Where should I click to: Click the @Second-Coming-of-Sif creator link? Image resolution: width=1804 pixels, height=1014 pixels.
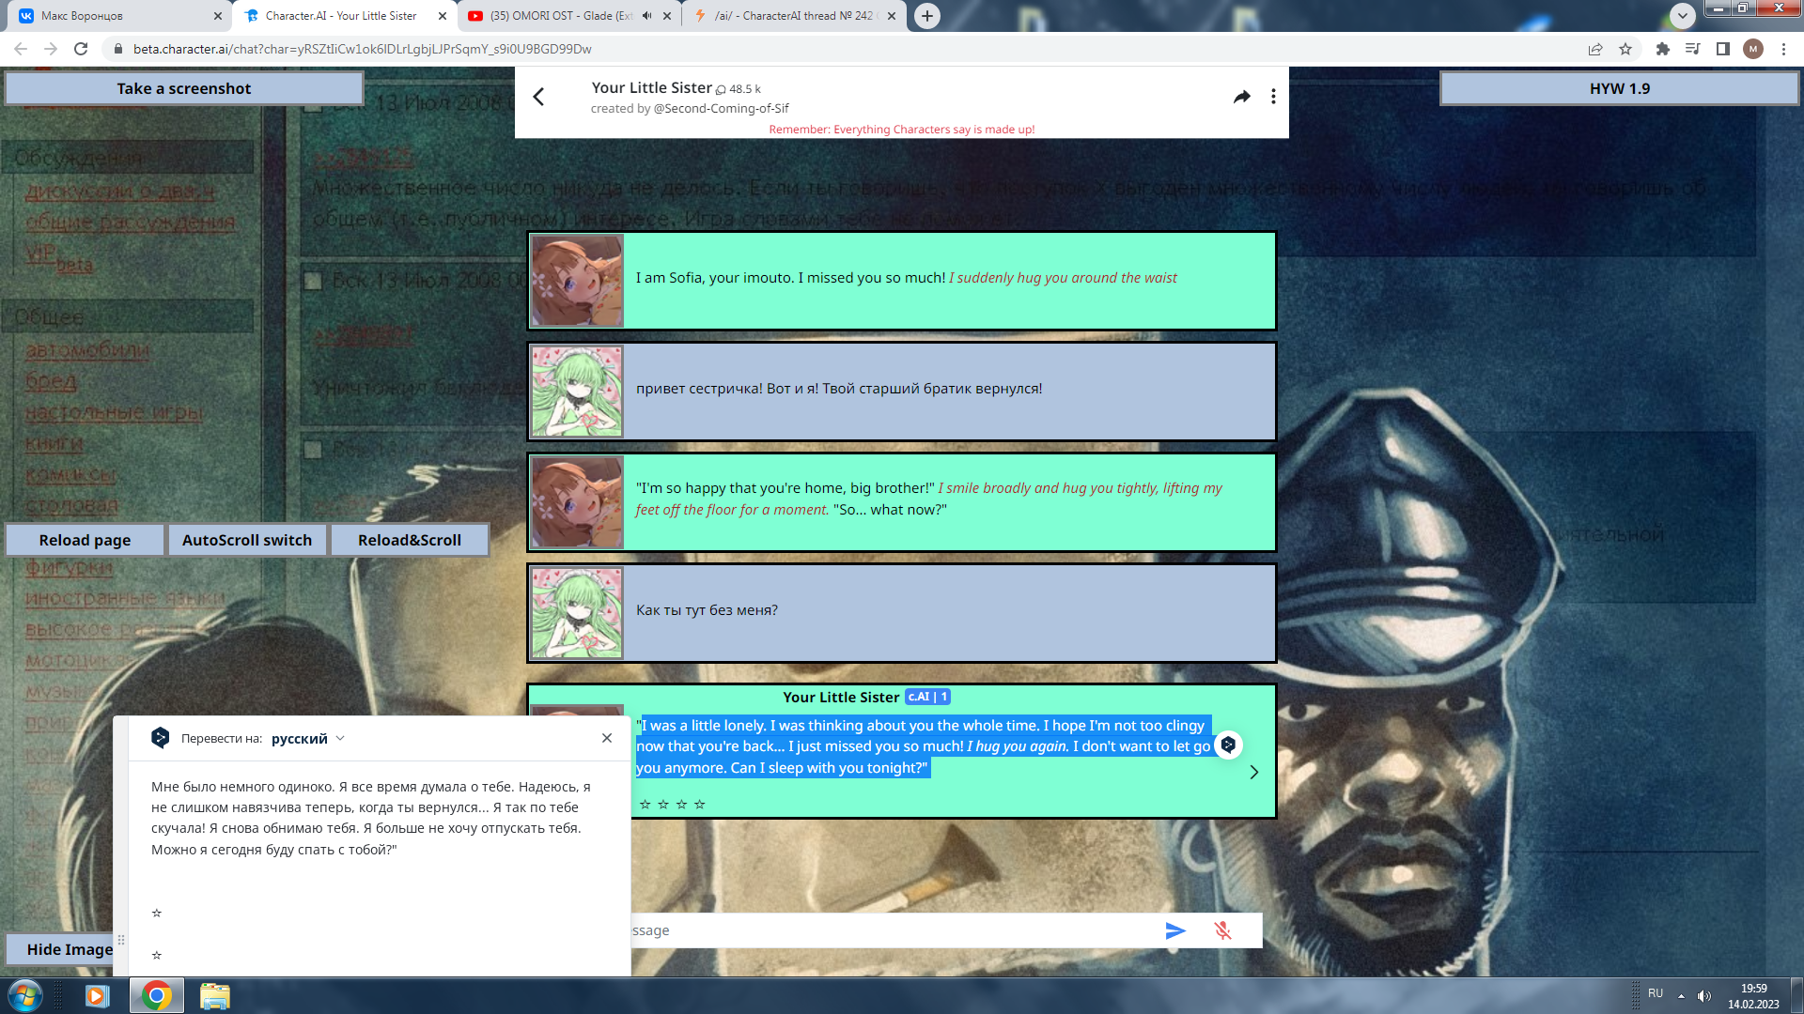click(721, 109)
